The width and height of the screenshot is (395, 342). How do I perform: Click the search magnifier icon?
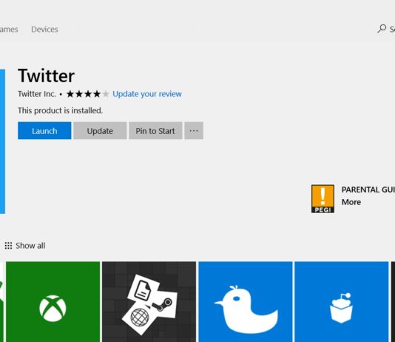click(382, 29)
